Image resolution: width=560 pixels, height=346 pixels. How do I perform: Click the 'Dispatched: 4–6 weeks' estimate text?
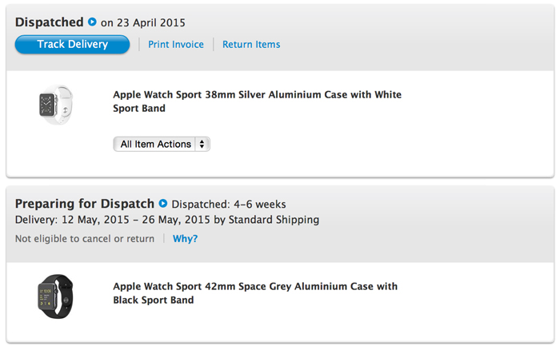pyautogui.click(x=229, y=205)
